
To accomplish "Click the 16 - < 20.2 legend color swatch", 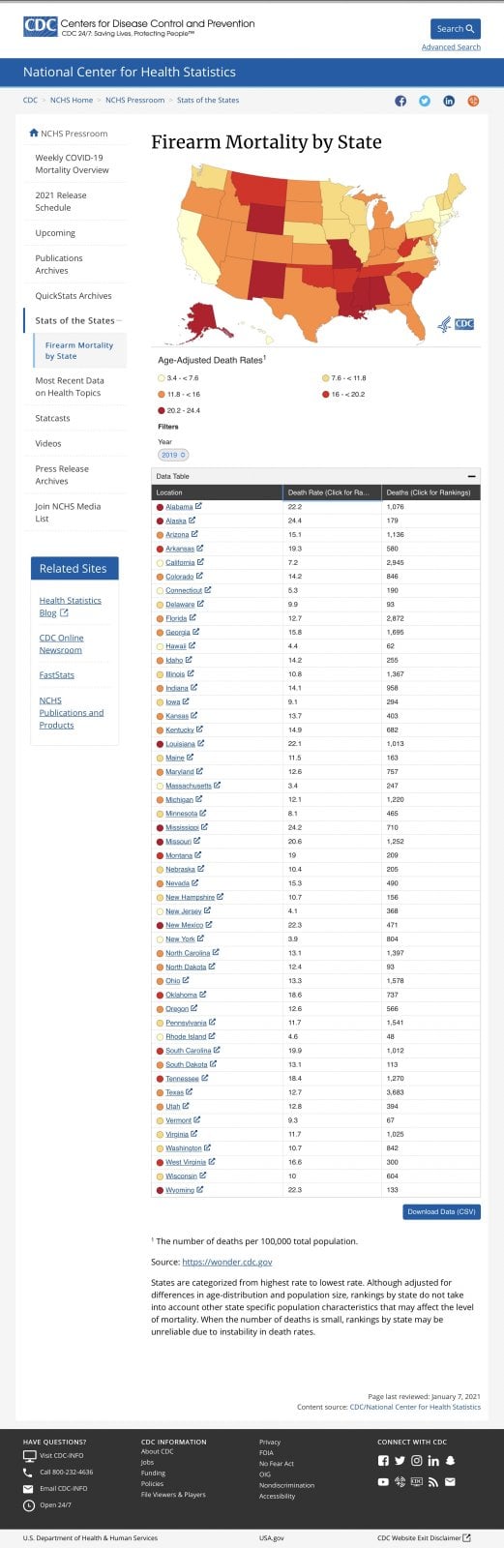I will coord(326,395).
